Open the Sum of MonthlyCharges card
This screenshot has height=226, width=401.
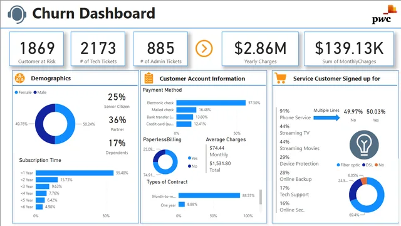[x=349, y=49]
